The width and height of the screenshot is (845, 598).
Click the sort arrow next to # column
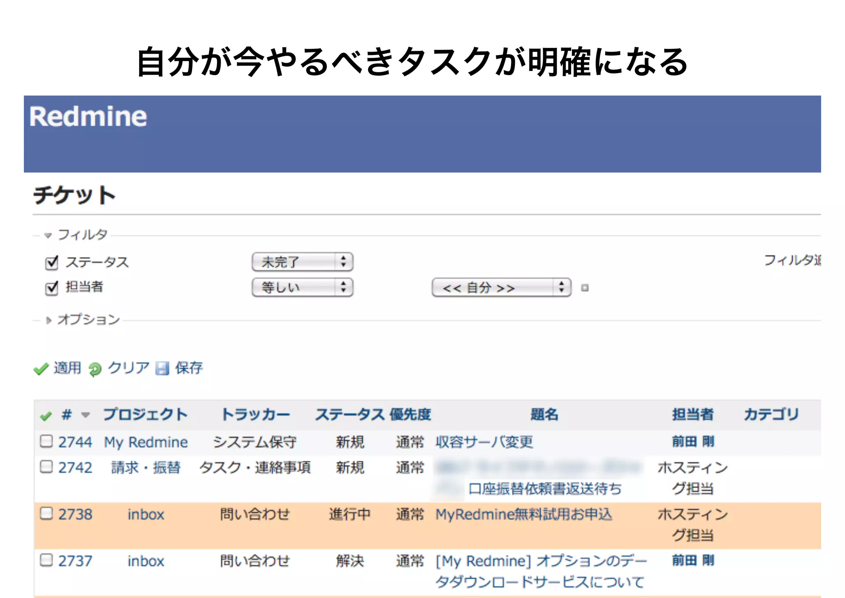click(x=85, y=415)
